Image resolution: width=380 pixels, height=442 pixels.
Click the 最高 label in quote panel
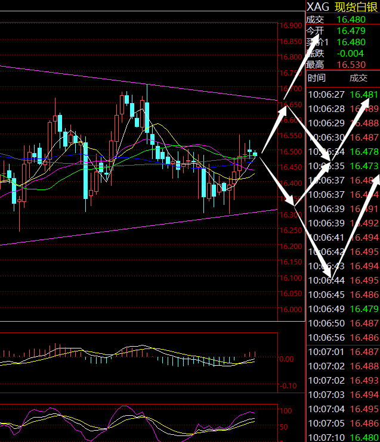(x=315, y=64)
